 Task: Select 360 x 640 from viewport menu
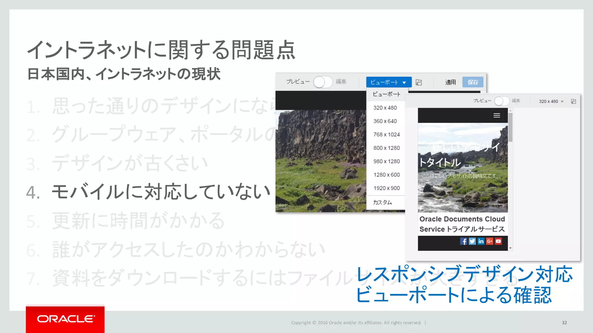click(385, 121)
